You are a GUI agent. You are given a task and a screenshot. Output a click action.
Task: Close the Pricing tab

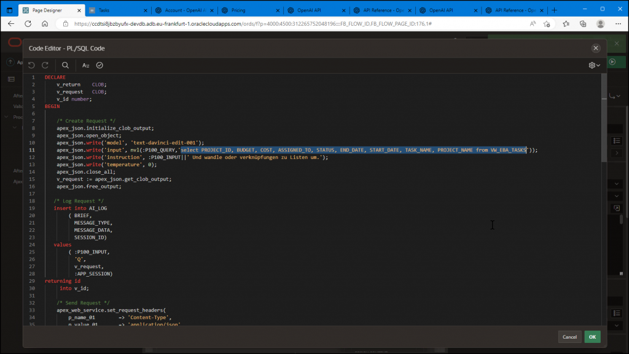point(278,10)
